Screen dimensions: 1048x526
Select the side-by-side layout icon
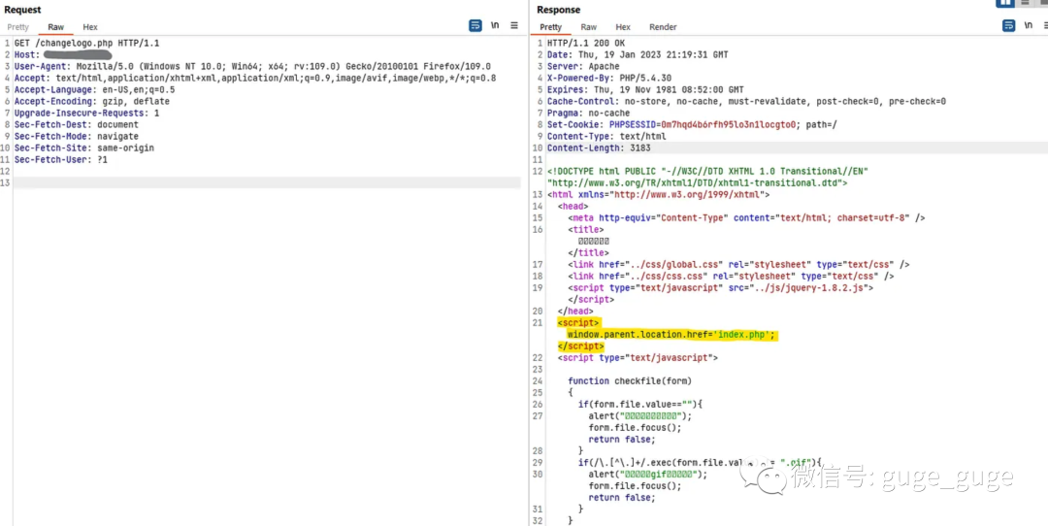(x=1005, y=4)
